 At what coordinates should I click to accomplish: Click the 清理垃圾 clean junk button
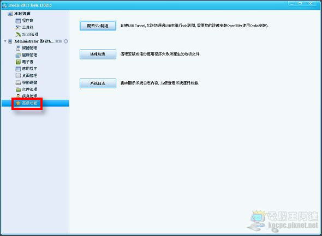click(x=98, y=54)
